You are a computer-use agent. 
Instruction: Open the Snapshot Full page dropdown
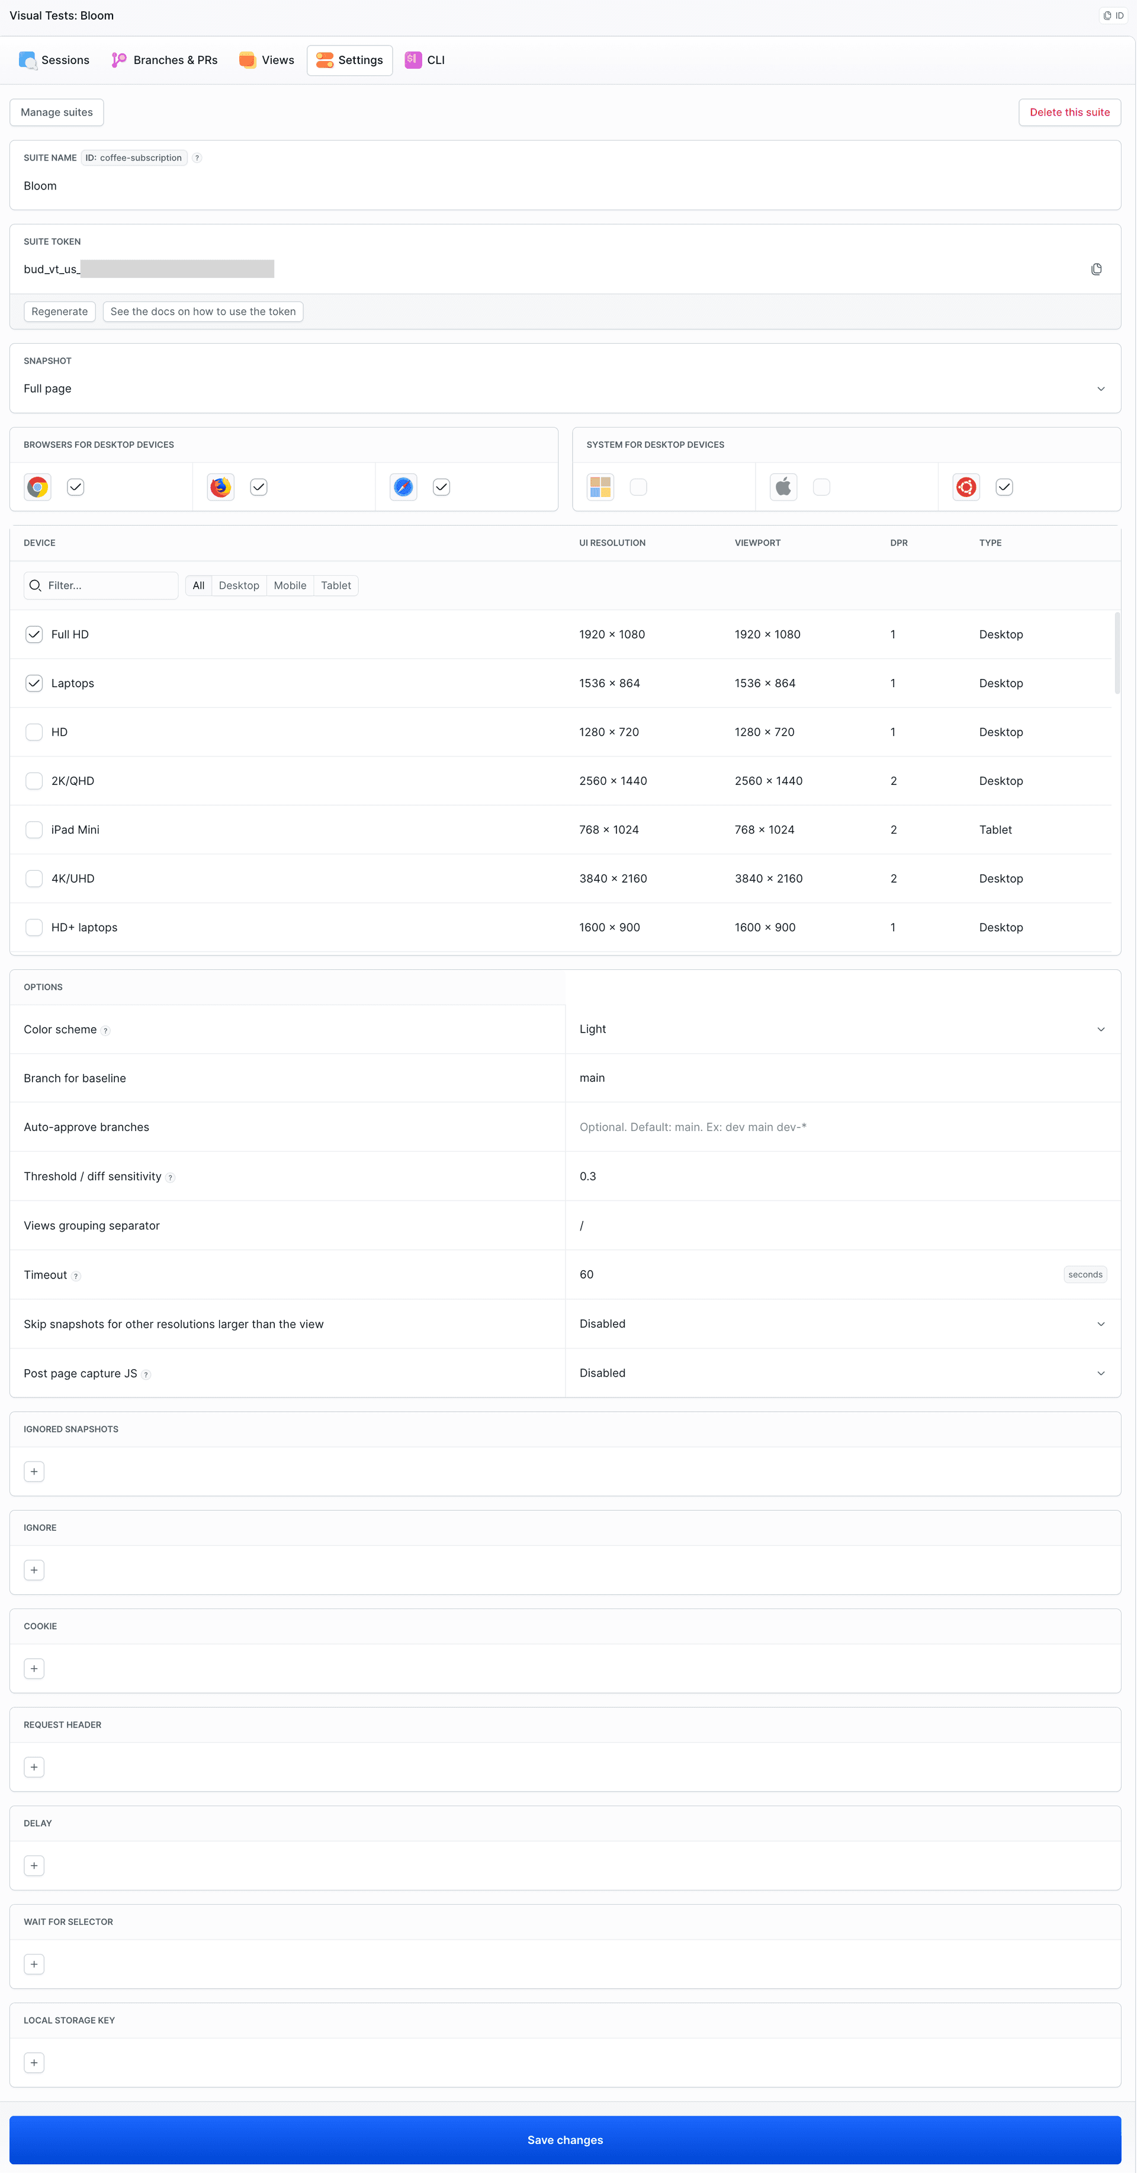pos(565,389)
